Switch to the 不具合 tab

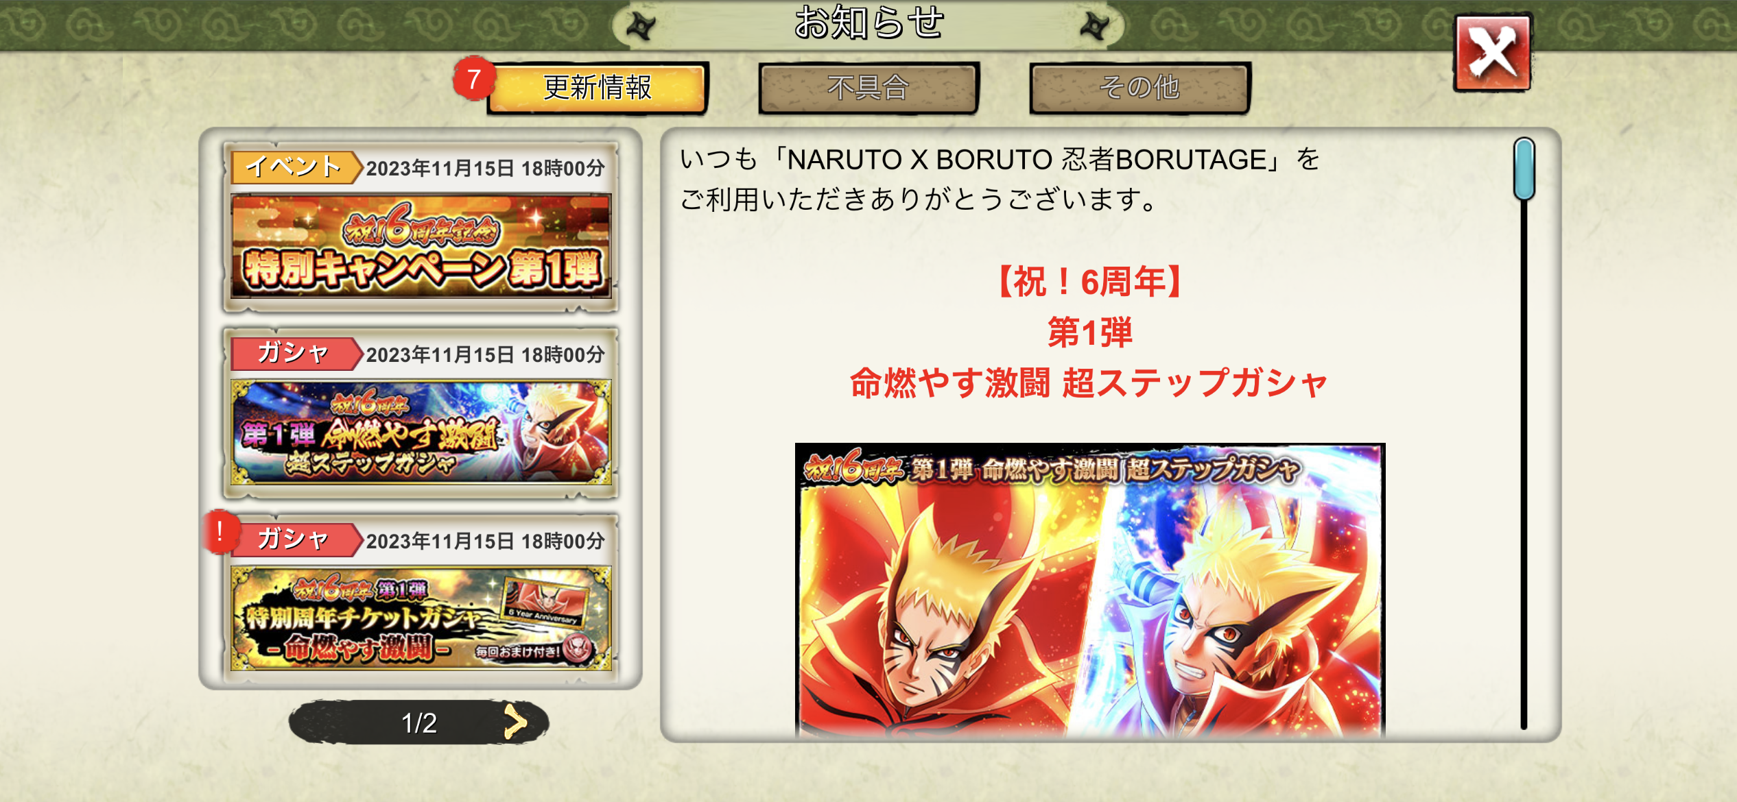coord(868,88)
